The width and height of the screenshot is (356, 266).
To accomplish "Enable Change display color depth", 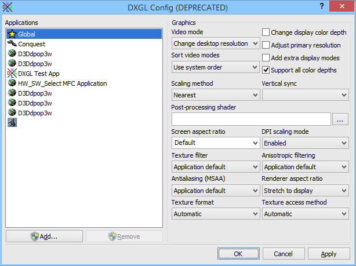I will tap(266, 32).
